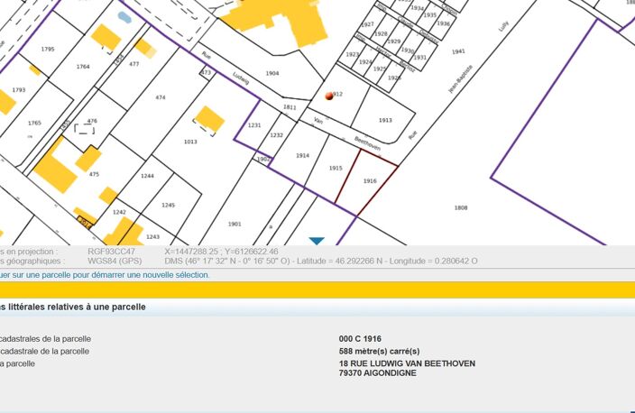
Task: Pick parcel 1913 on the cadastral map
Action: 385,120
